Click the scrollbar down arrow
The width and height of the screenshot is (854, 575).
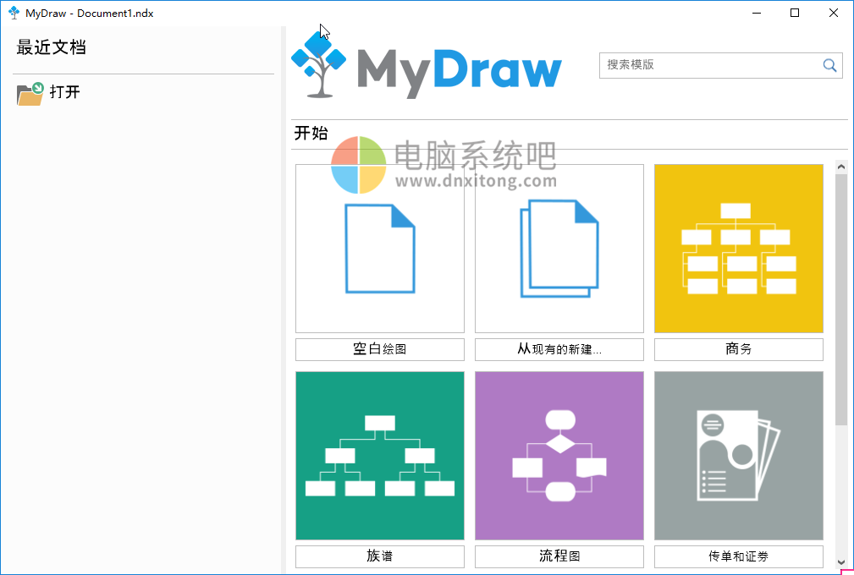[842, 561]
